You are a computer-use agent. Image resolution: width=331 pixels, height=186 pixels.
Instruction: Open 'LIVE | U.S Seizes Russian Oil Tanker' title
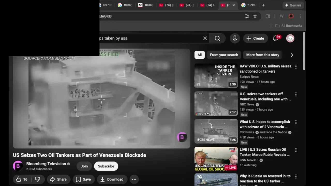pos(265,152)
